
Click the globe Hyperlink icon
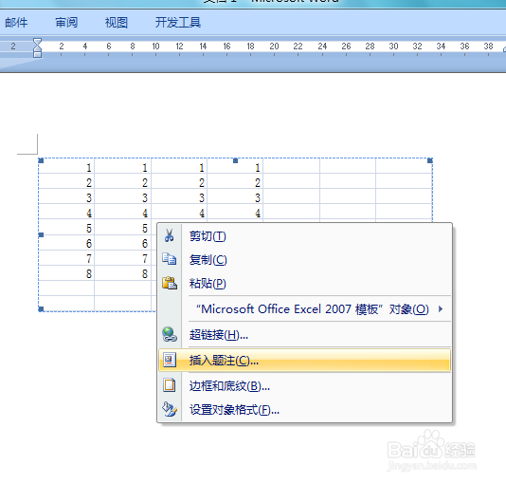170,334
